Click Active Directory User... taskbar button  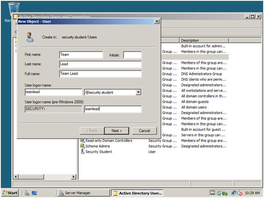tap(137, 193)
